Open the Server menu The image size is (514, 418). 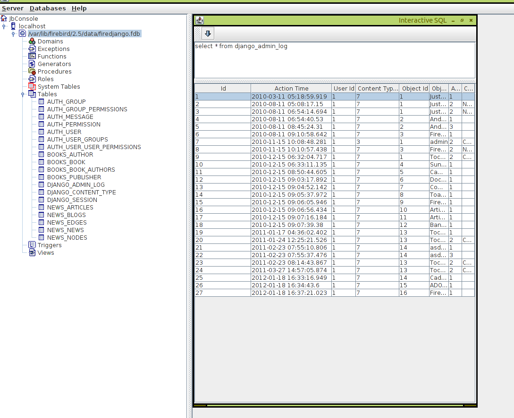coord(12,8)
